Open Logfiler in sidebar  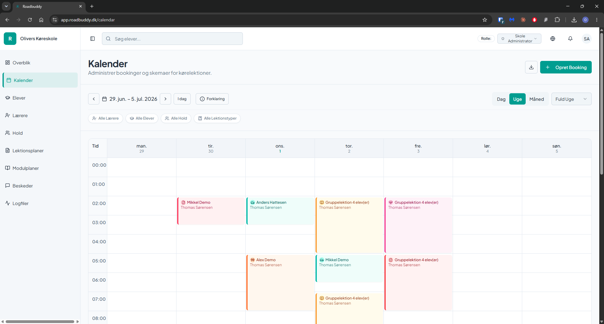click(x=40, y=203)
